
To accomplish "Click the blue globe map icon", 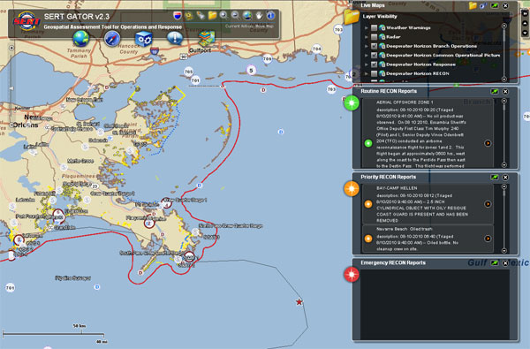I will [x=80, y=39].
